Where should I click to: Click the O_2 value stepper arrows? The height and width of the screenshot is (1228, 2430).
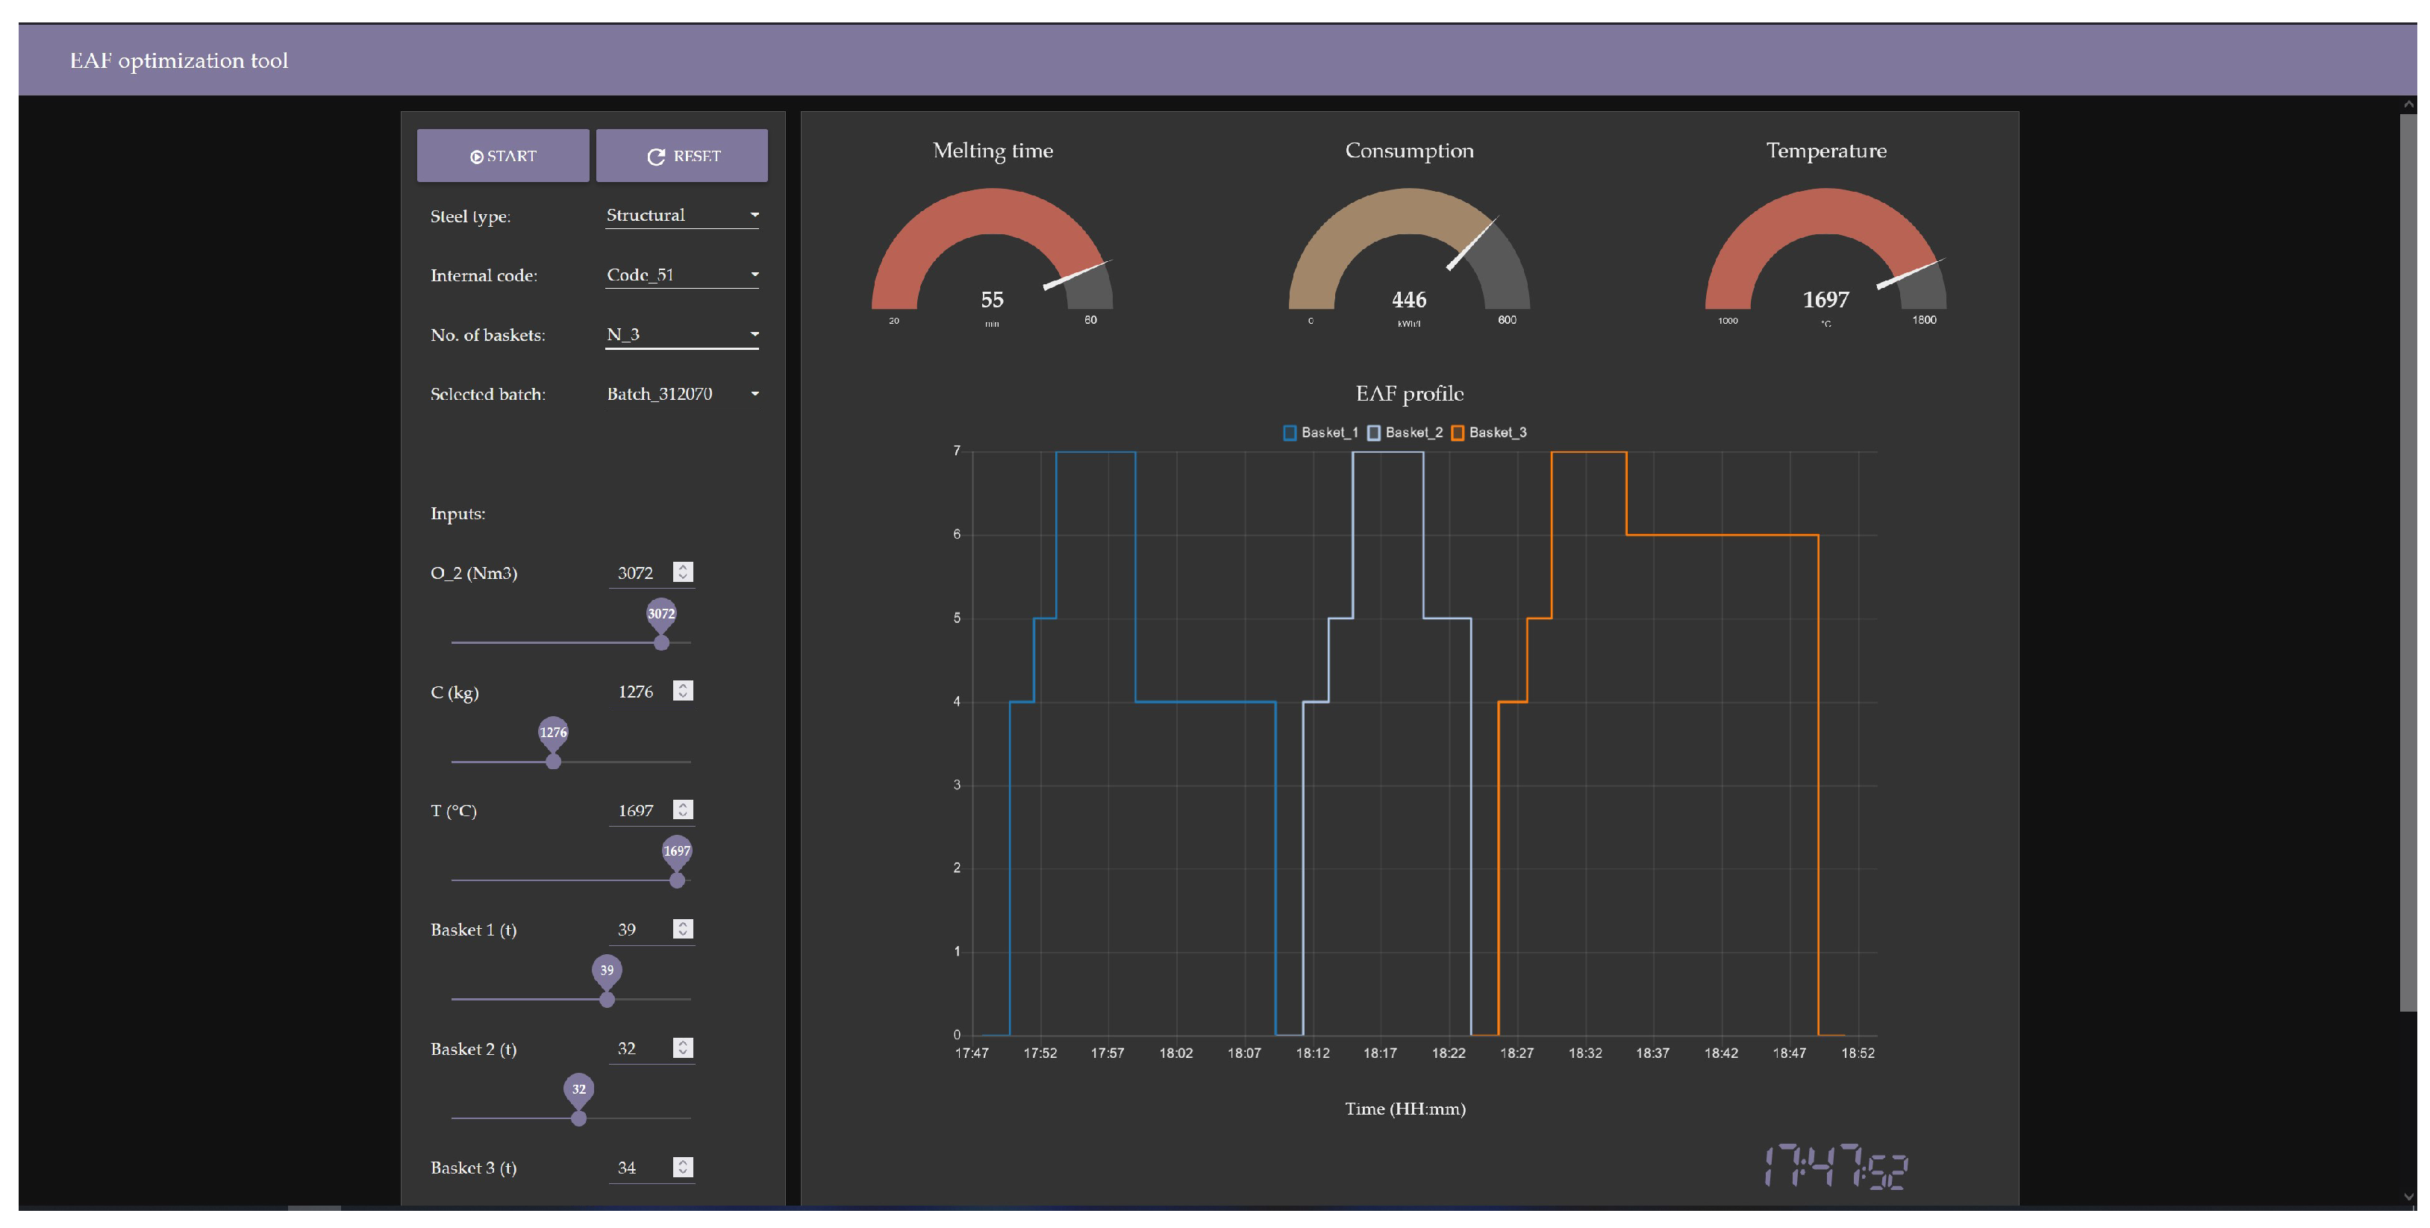tap(683, 571)
